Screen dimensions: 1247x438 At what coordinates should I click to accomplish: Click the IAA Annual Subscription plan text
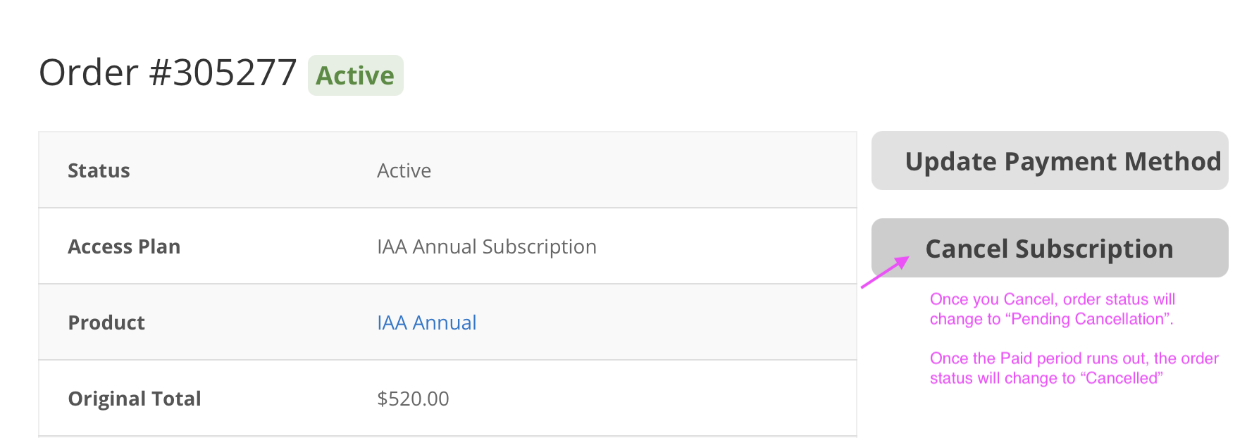(486, 246)
